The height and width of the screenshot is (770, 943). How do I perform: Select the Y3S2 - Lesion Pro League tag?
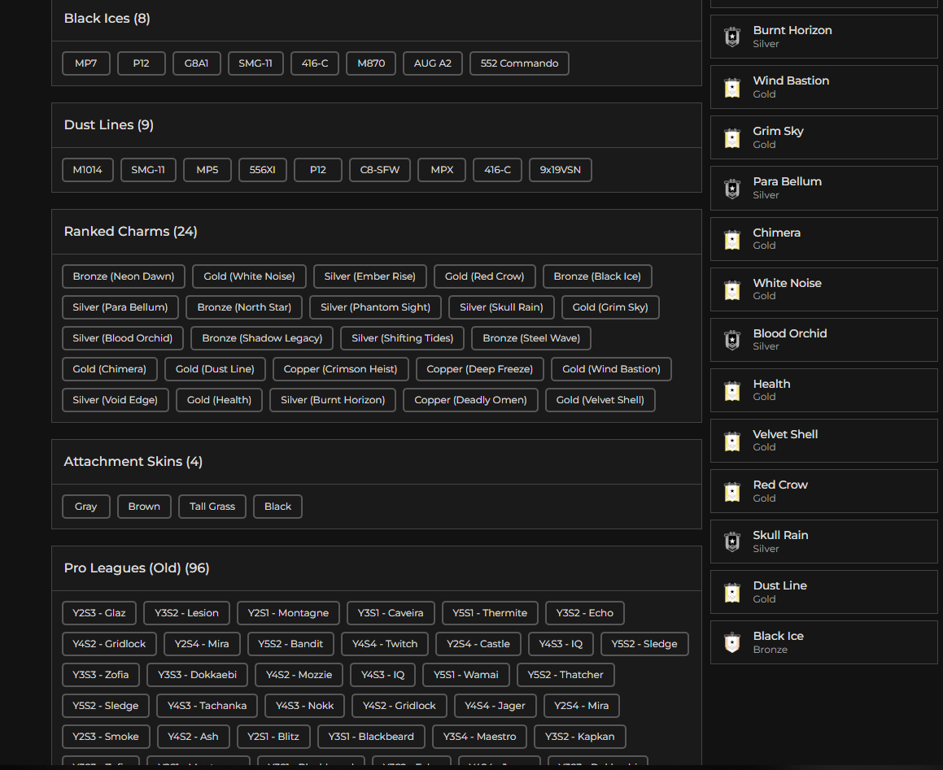pos(186,613)
